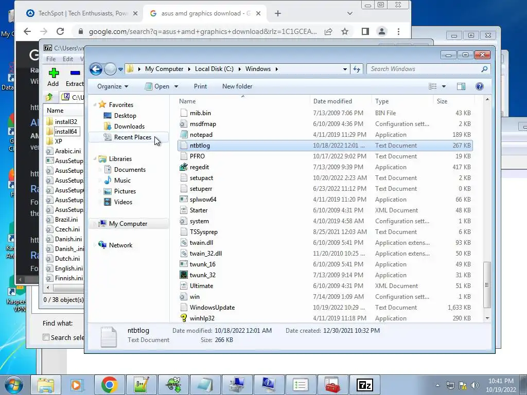Select My Computer in navigation pane
This screenshot has width=527, height=395.
click(x=128, y=224)
